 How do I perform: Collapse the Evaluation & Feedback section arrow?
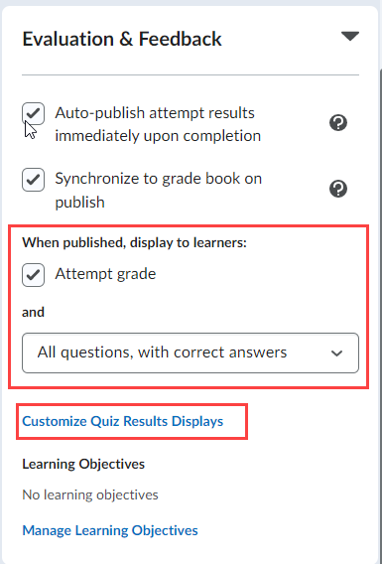point(350,37)
